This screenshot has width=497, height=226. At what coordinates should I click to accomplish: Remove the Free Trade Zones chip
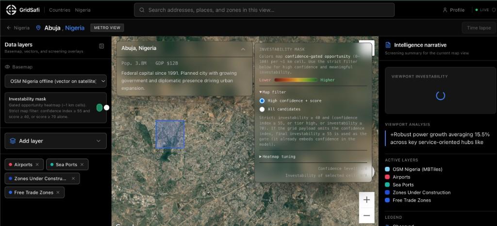(x=58, y=193)
